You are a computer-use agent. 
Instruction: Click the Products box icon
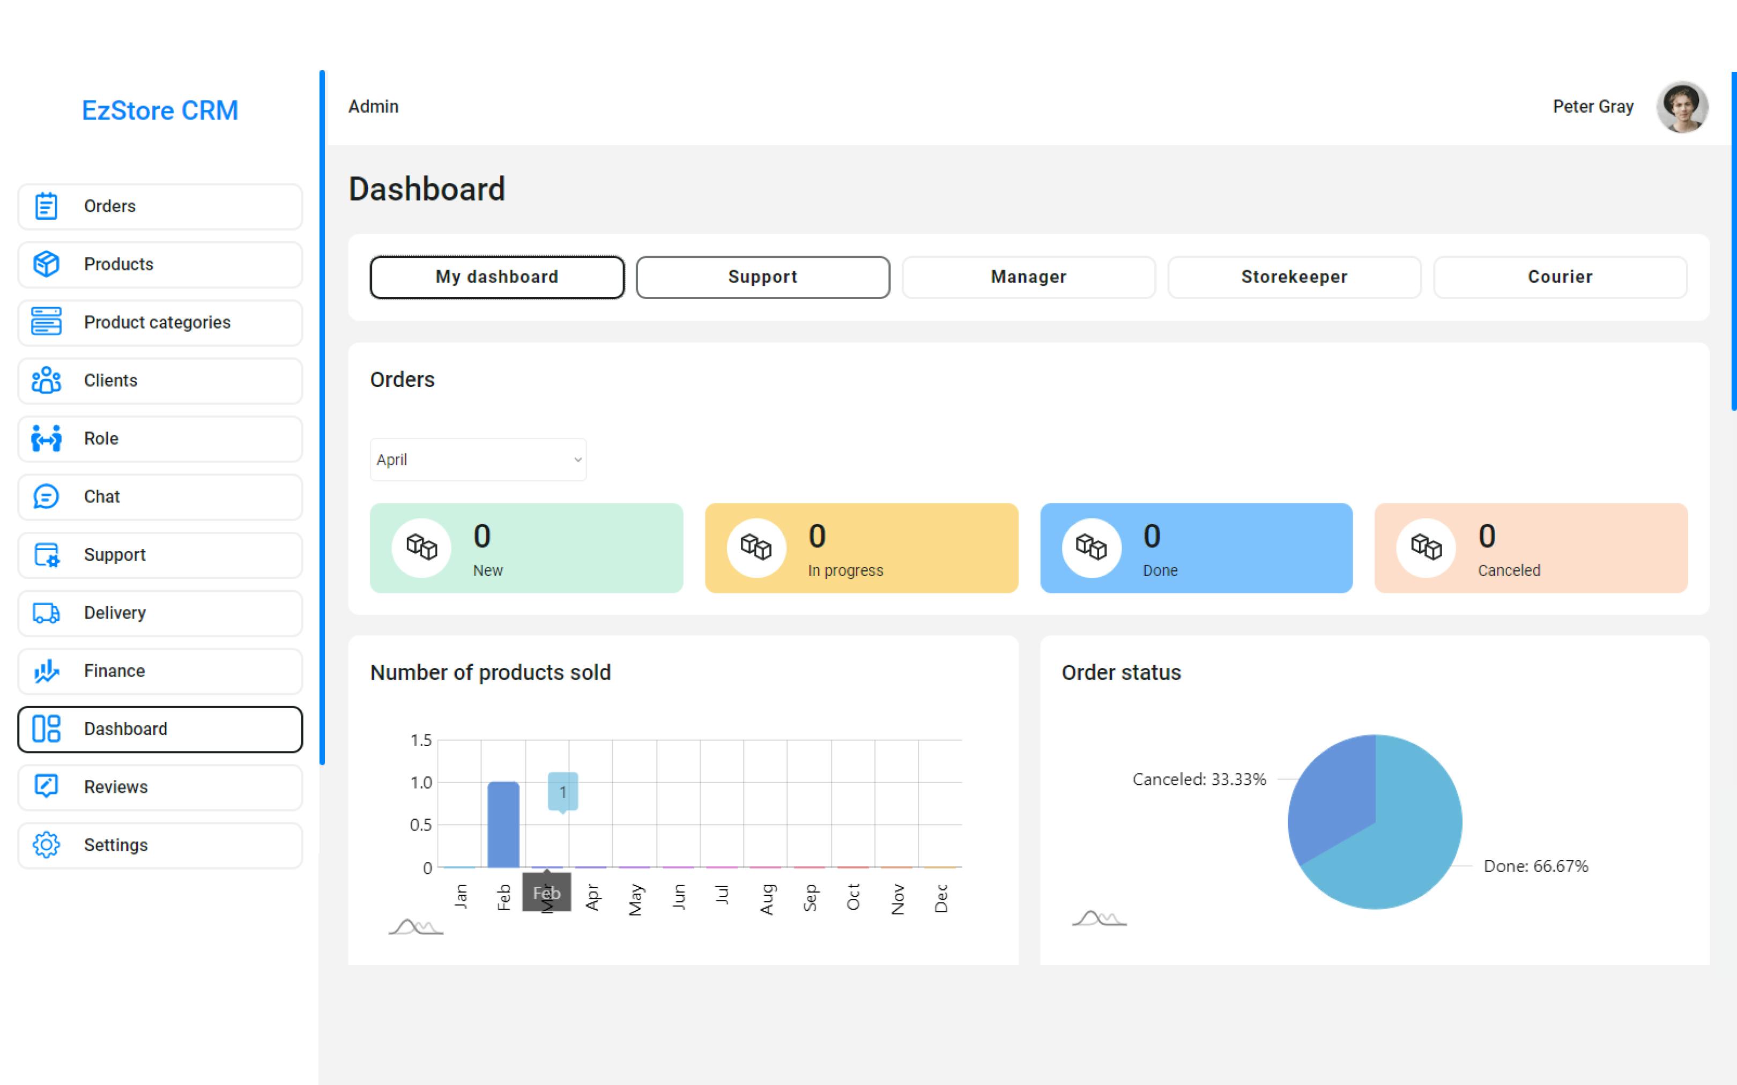[46, 264]
